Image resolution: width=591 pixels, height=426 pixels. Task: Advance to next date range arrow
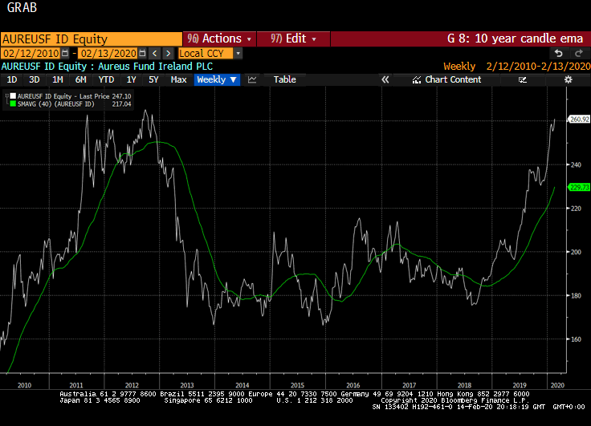168,53
